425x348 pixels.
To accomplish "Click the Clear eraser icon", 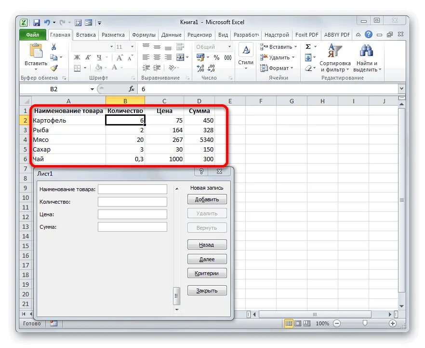I will (x=308, y=68).
